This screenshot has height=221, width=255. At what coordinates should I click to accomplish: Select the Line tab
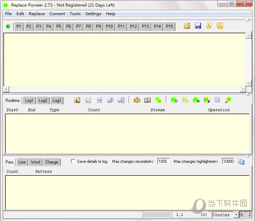click(x=22, y=162)
